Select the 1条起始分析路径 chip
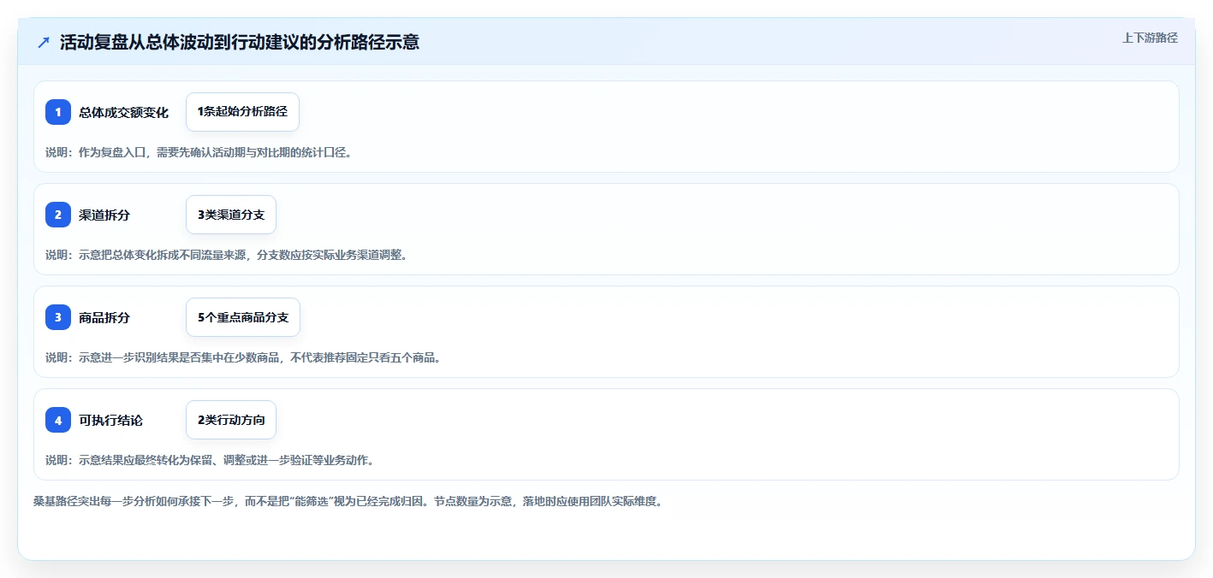 [x=242, y=112]
